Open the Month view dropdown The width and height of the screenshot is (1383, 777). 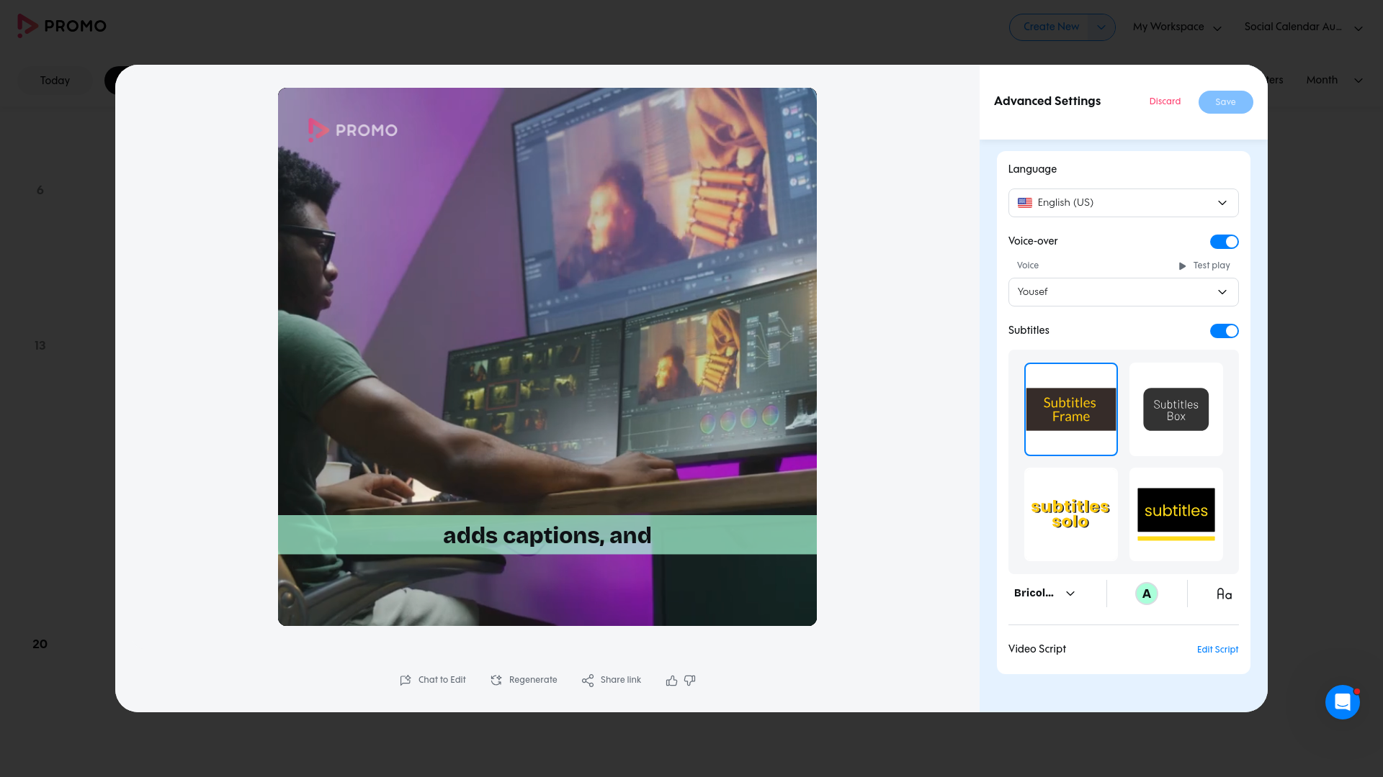coord(1334,80)
